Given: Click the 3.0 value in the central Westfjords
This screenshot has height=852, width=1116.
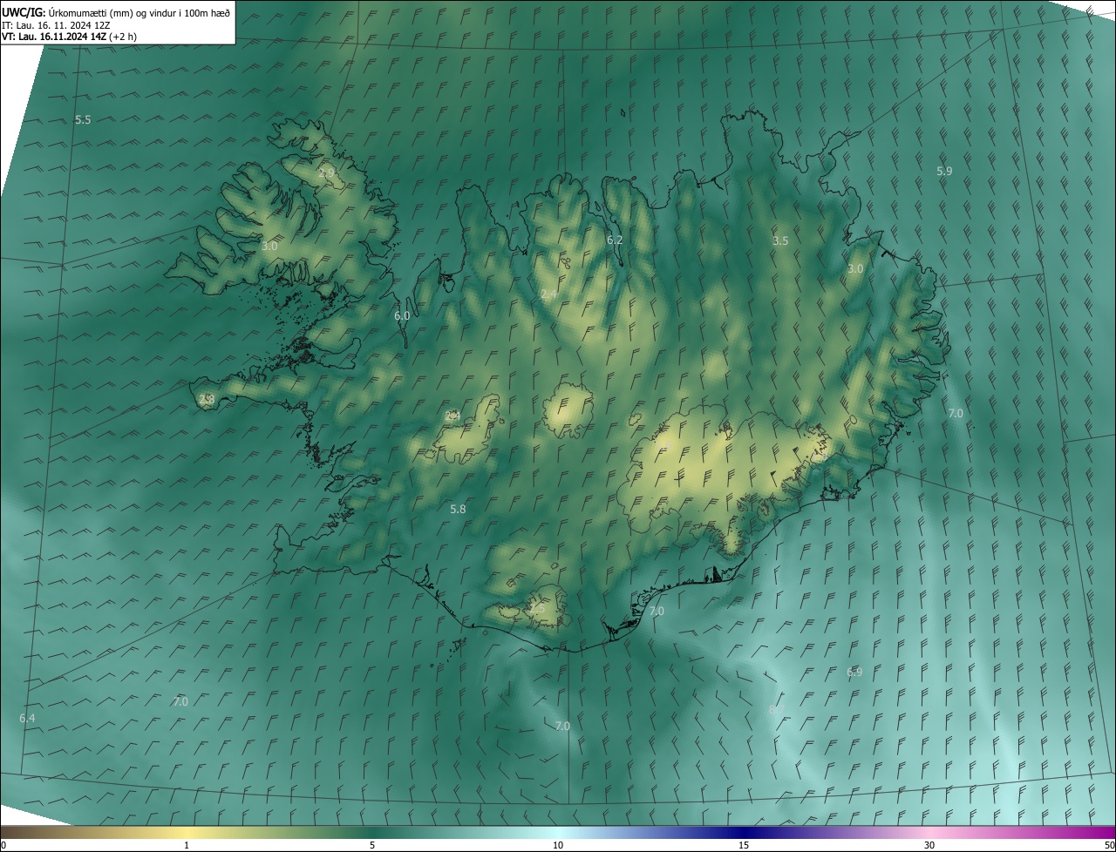Looking at the screenshot, I should (269, 247).
